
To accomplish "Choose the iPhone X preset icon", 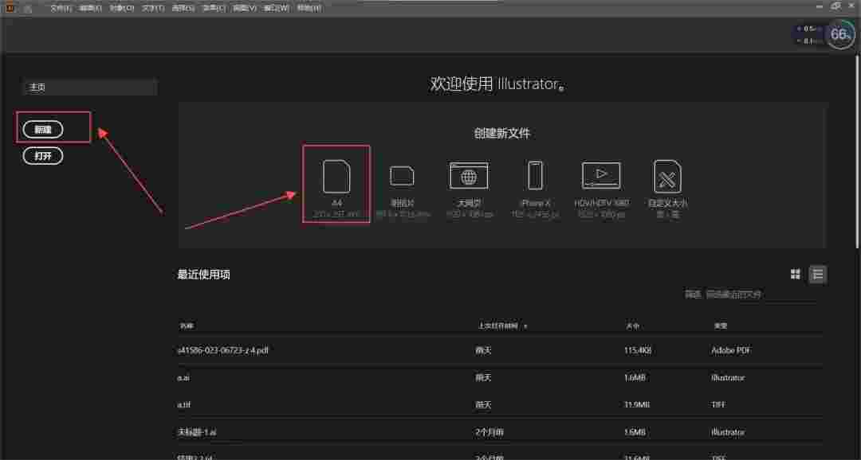I will coord(536,176).
